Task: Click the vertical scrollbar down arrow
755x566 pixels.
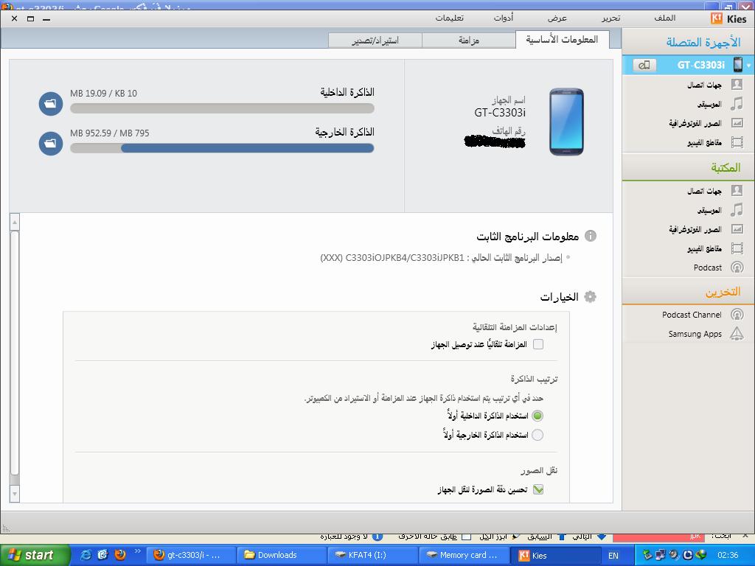Action: [x=15, y=494]
